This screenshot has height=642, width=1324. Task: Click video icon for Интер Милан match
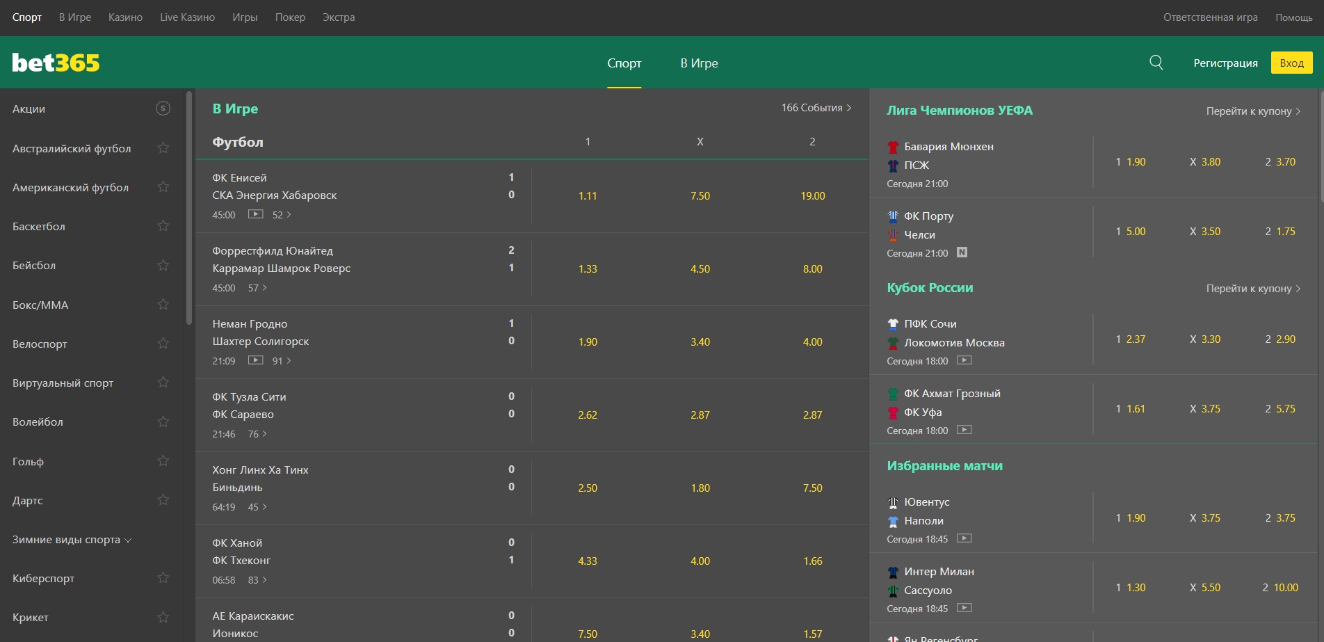click(964, 608)
